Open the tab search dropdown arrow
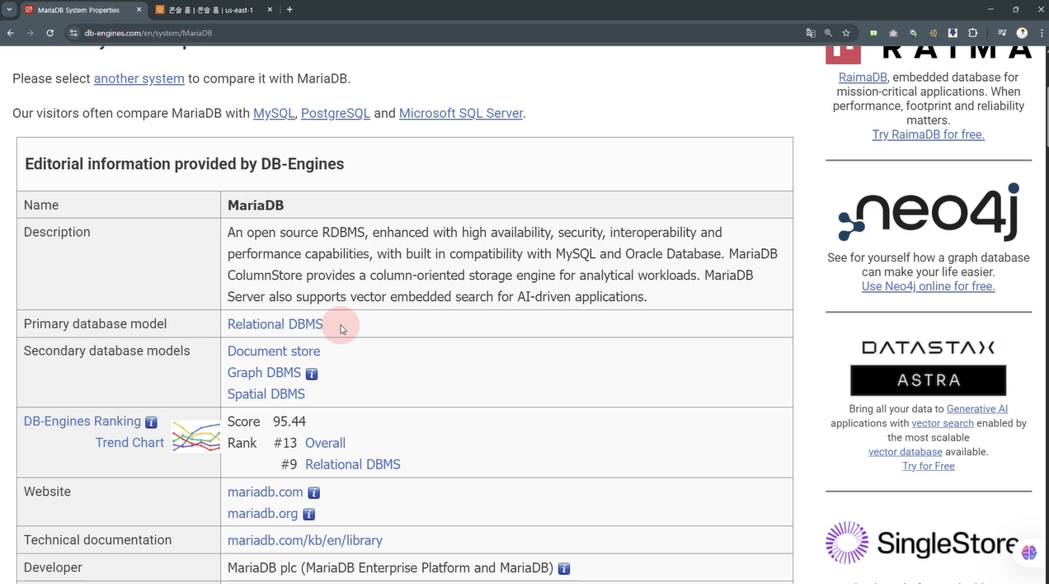Image resolution: width=1049 pixels, height=584 pixels. point(9,9)
